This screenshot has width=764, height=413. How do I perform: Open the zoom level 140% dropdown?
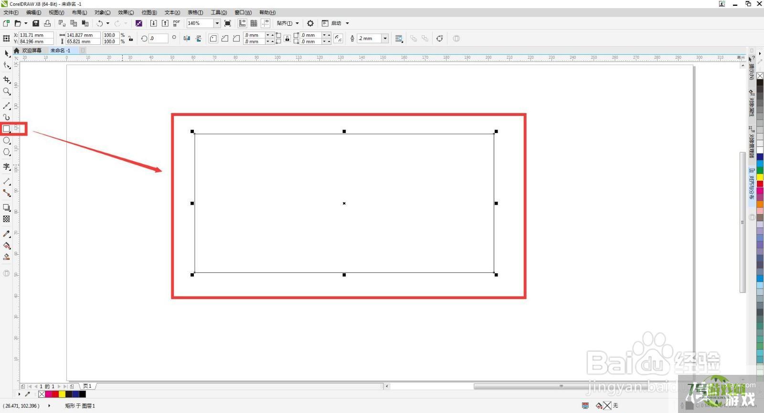[217, 23]
